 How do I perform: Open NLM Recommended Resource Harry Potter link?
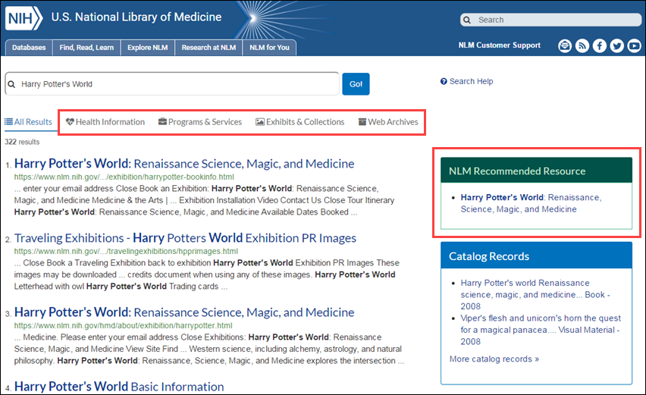pyautogui.click(x=531, y=203)
